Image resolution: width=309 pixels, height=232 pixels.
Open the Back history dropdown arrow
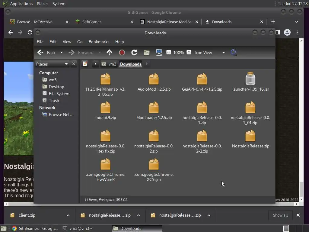point(62,53)
